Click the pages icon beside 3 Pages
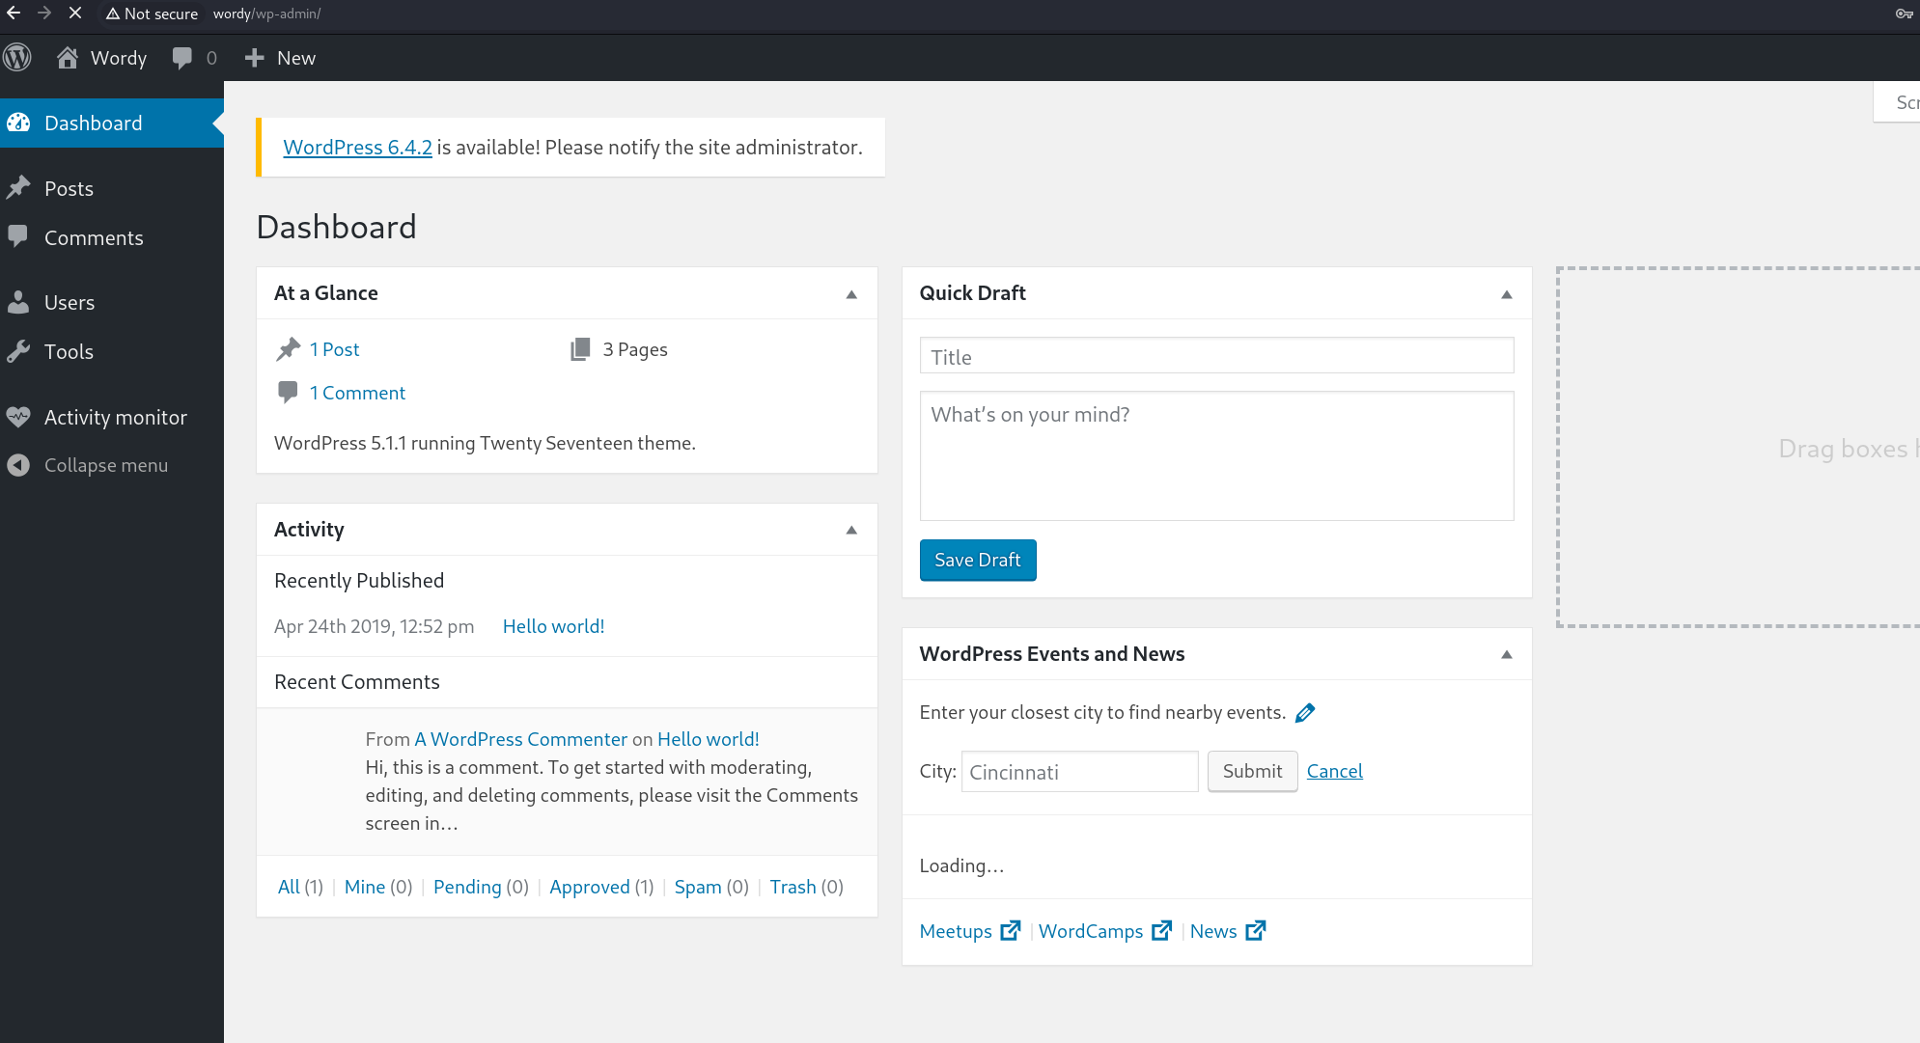1920x1043 pixels. (580, 349)
